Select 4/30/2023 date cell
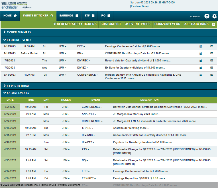 point(10,142)
